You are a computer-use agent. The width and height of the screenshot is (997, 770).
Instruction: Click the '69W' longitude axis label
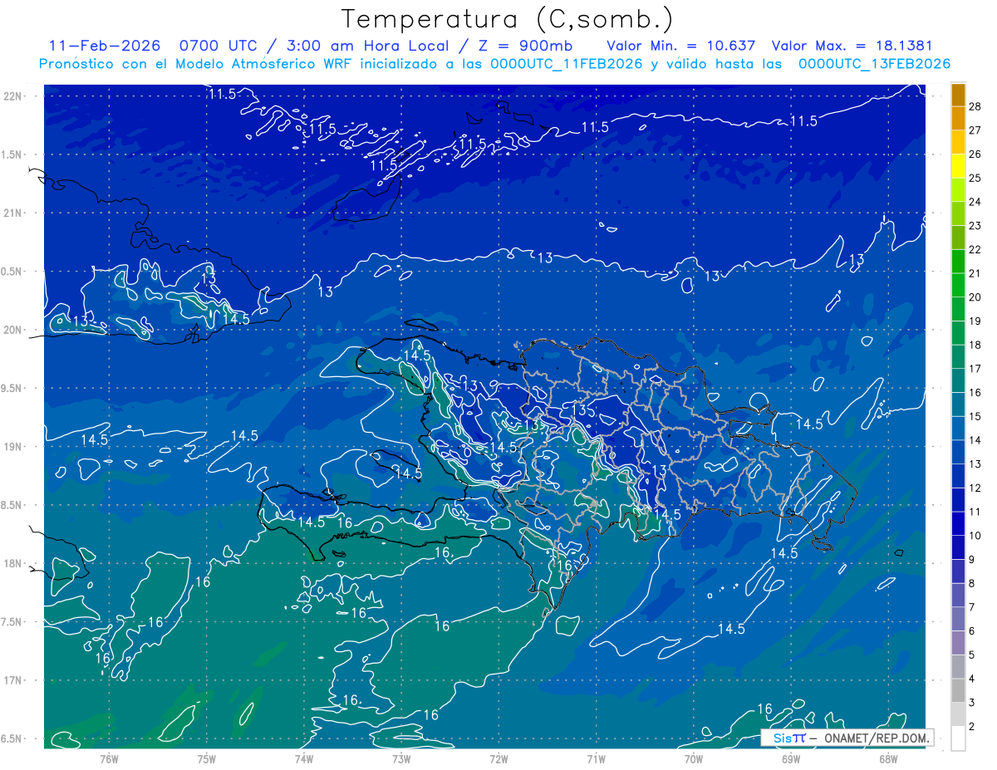[791, 758]
